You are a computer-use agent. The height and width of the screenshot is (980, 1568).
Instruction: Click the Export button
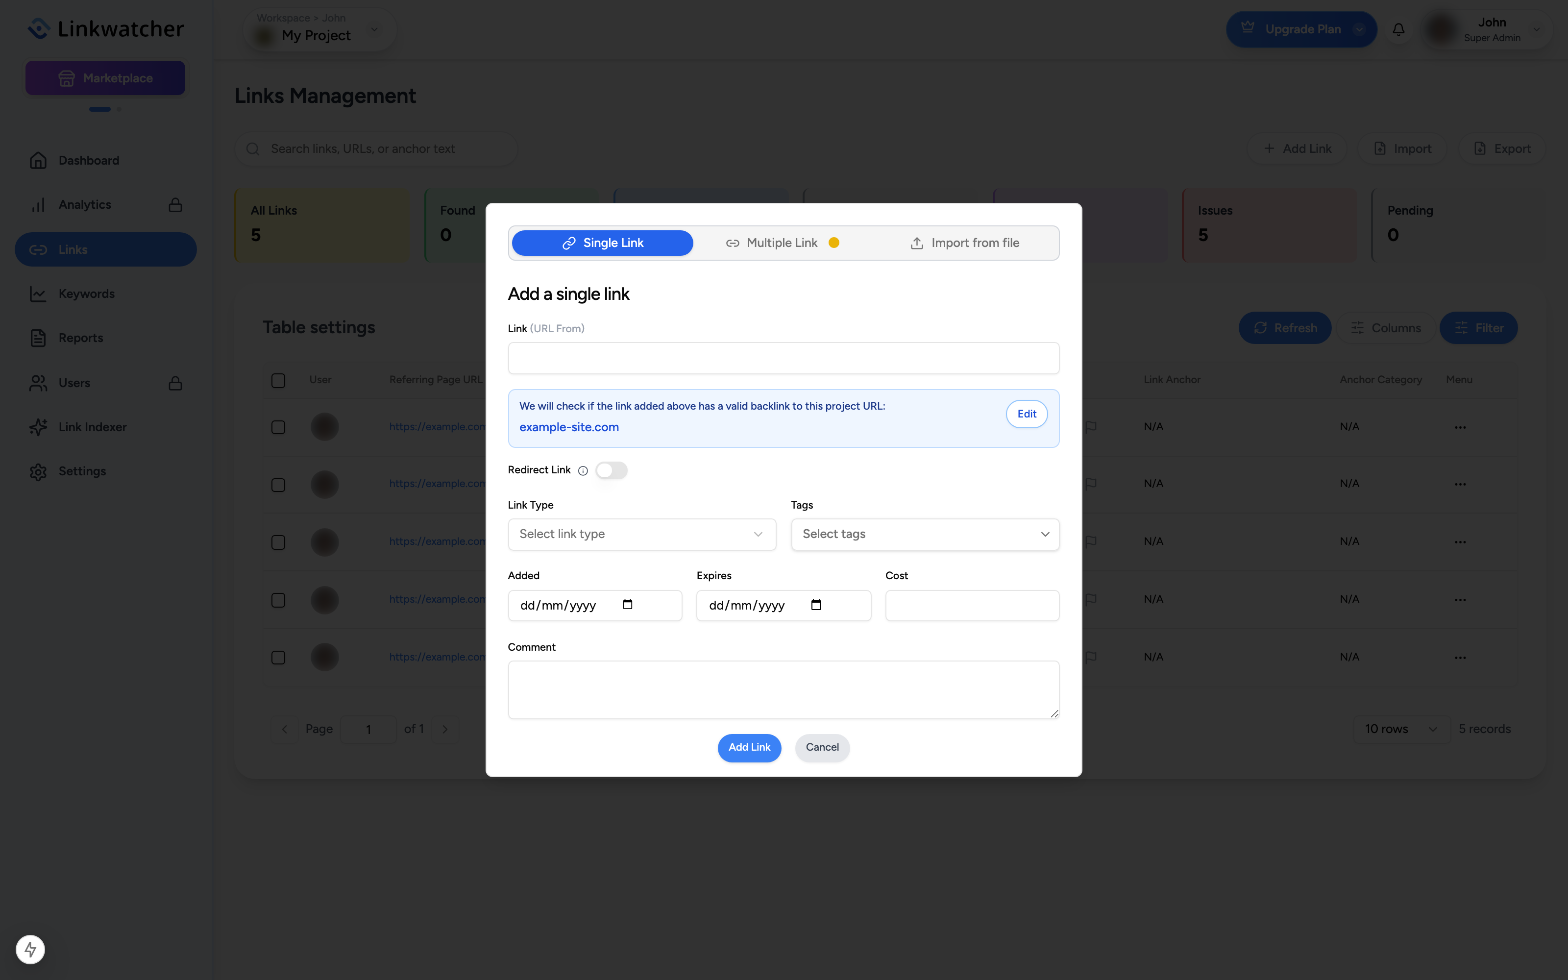coord(1501,149)
